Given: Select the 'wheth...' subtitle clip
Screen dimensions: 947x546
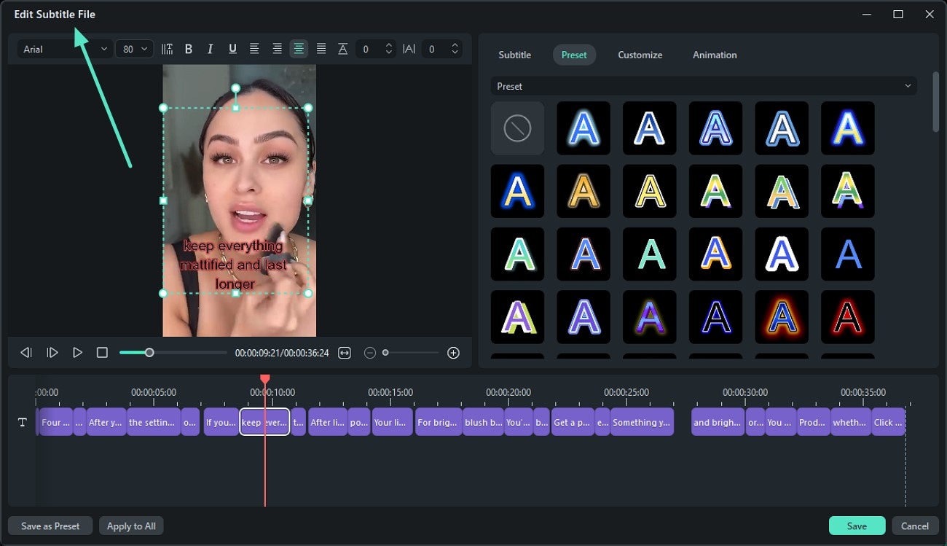Looking at the screenshot, I should tap(850, 423).
